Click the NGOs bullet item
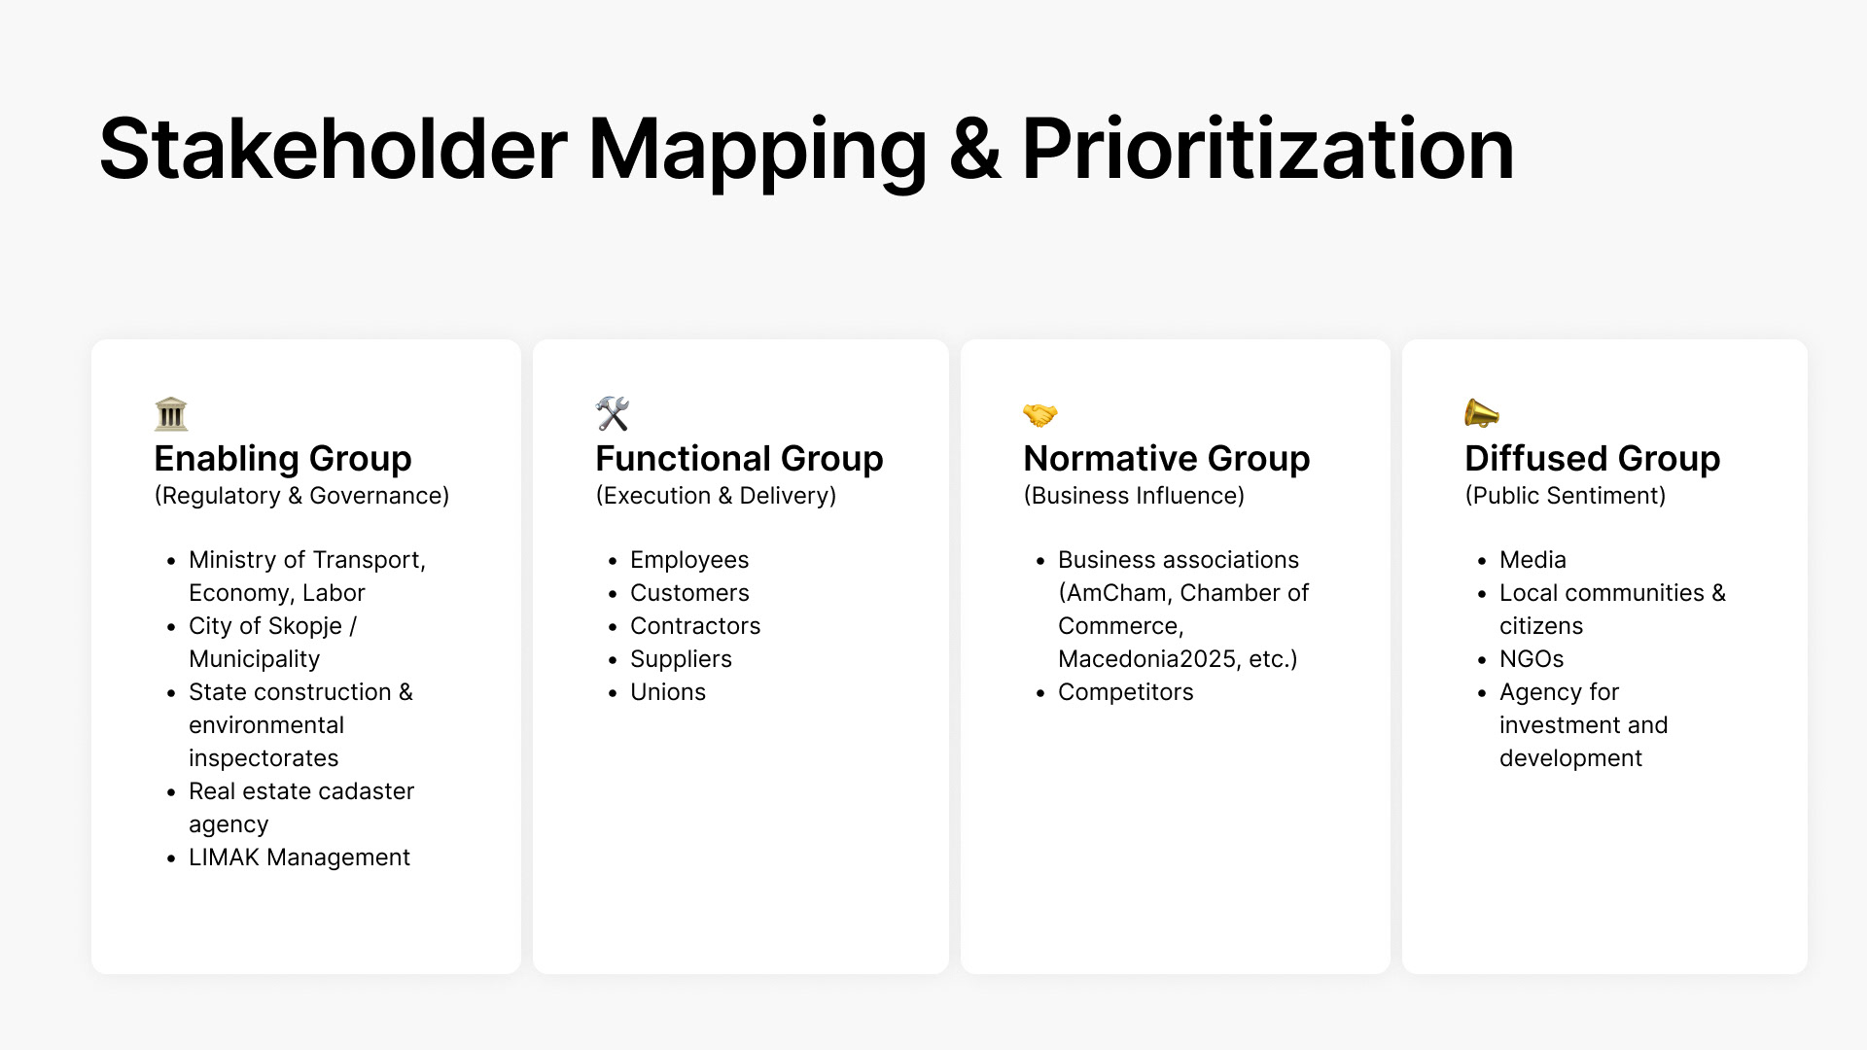This screenshot has width=1867, height=1050. point(1532,659)
